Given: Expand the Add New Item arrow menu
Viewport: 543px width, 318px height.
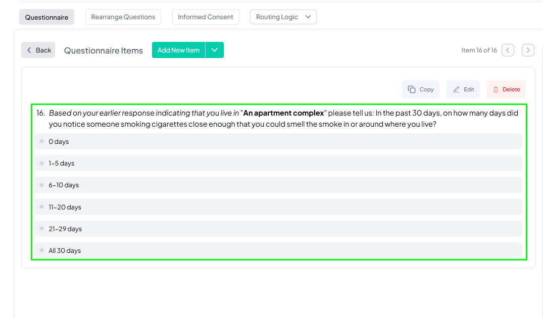Looking at the screenshot, I should point(215,50).
